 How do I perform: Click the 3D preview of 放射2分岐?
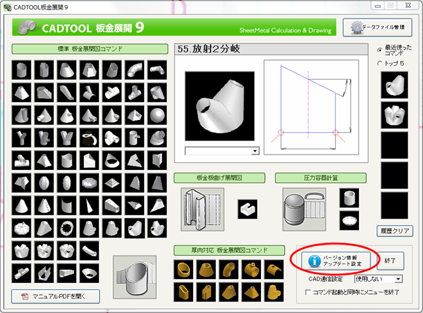pyautogui.click(x=219, y=106)
